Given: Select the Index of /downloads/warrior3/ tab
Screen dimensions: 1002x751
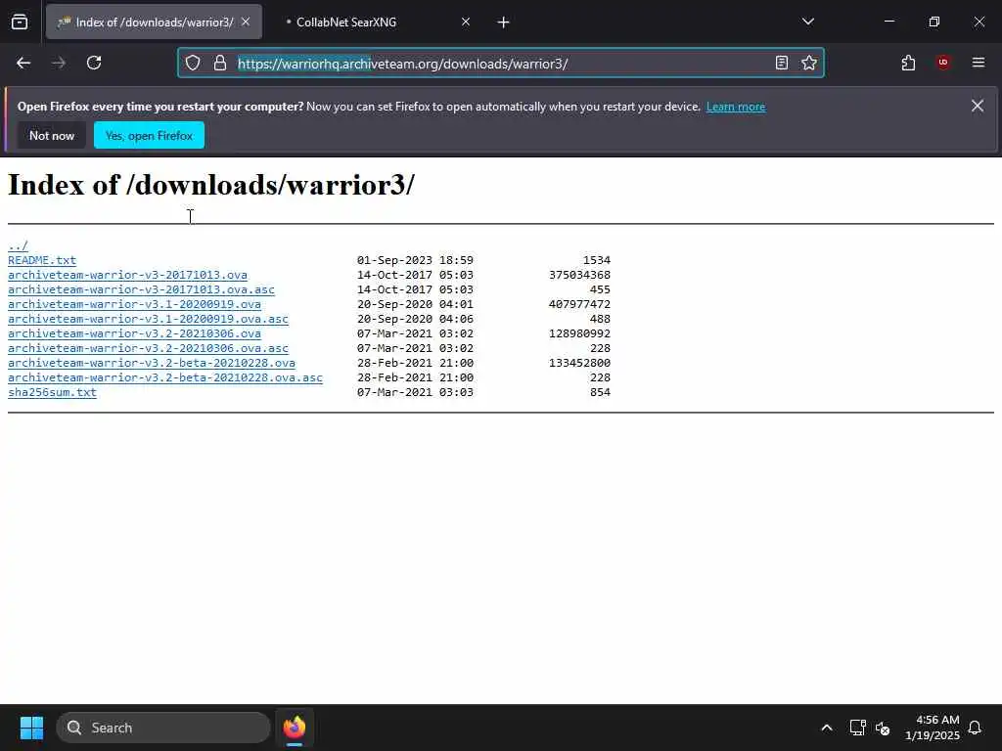Looking at the screenshot, I should (x=154, y=22).
